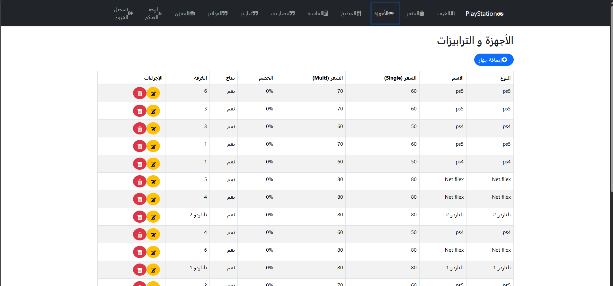
Task: Edit the ps4 device in room 1
Action: point(153,164)
